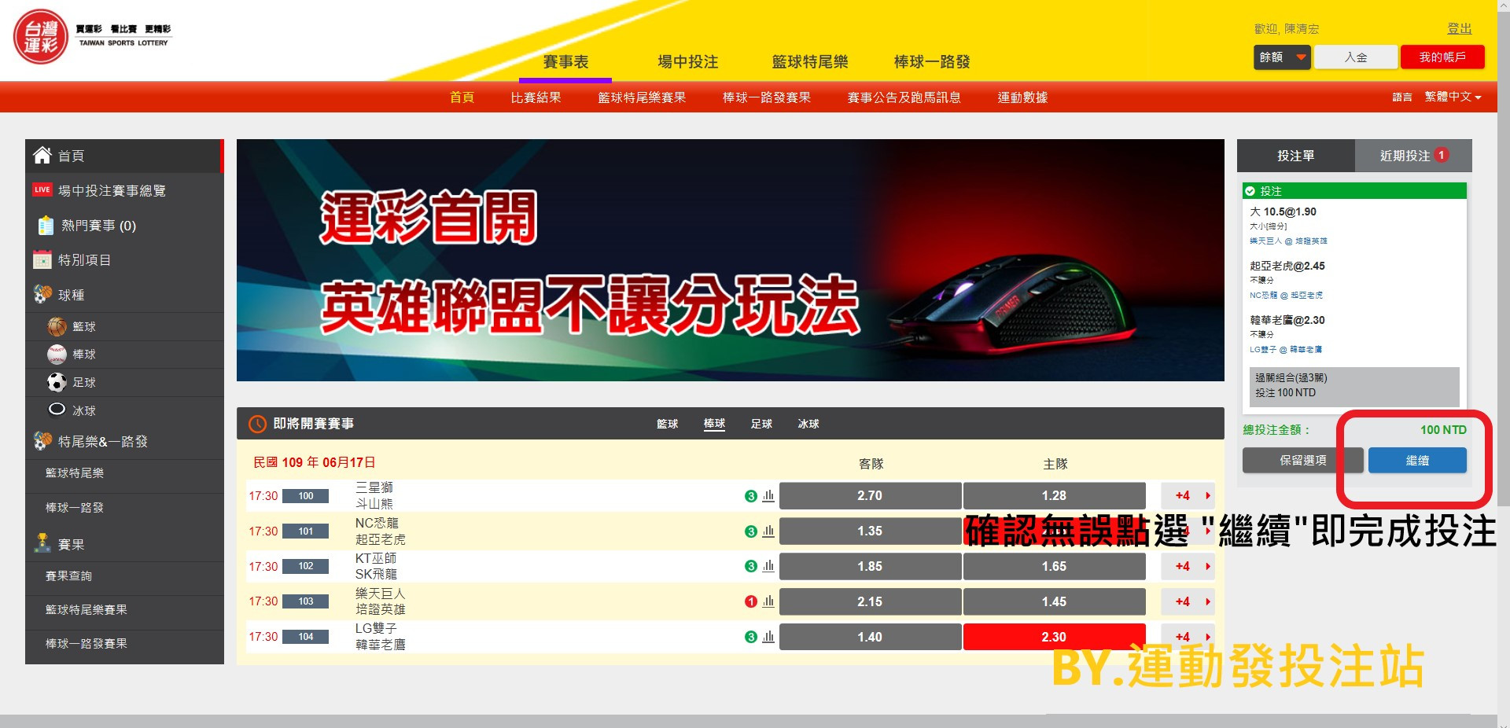
Task: Select away odds 2.70 for 三星獅
Action: 870,495
